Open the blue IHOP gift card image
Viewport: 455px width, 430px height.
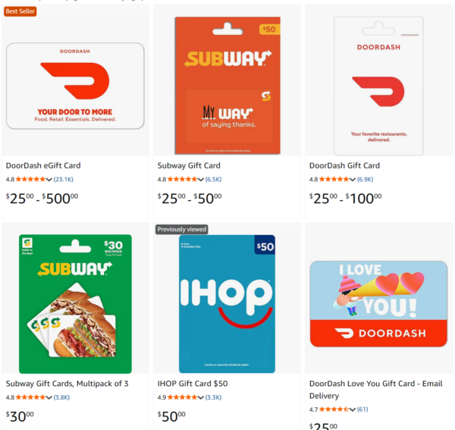227,303
